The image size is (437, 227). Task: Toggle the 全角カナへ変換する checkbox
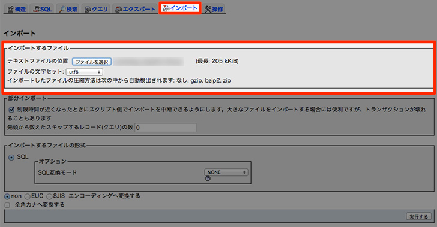(x=7, y=205)
